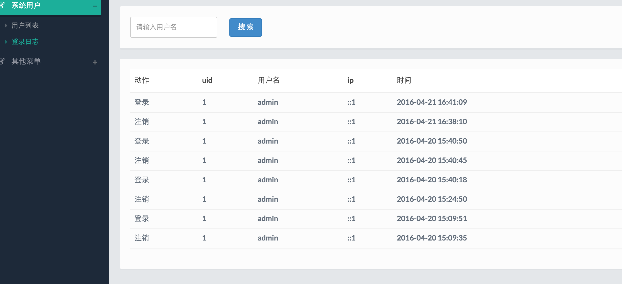Click the 动作 column header
622x284 pixels.
click(x=142, y=80)
